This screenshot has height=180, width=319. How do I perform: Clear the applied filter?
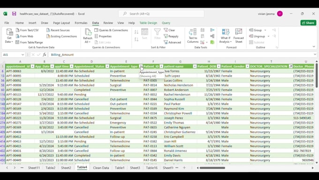click(169, 30)
